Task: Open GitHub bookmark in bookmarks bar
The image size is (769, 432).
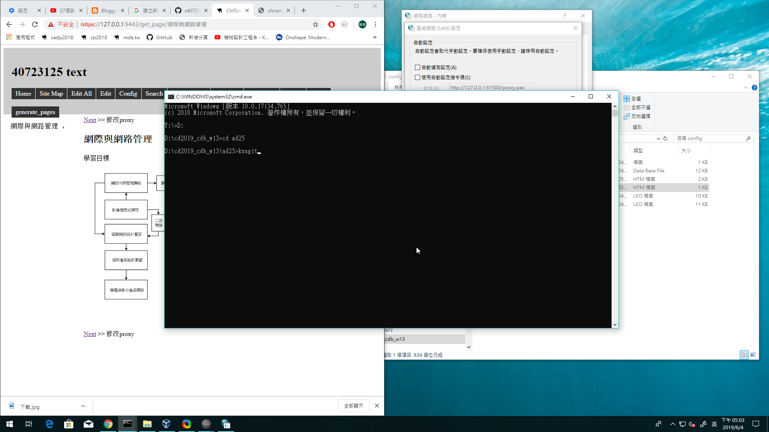Action: [x=159, y=37]
